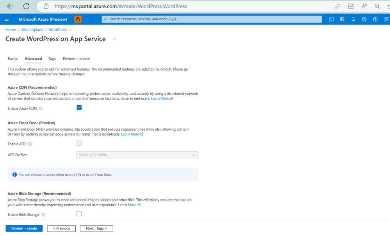Click the Azure Front Door (Preview) heading
This screenshot has height=235, width=390.
[x=31, y=123]
